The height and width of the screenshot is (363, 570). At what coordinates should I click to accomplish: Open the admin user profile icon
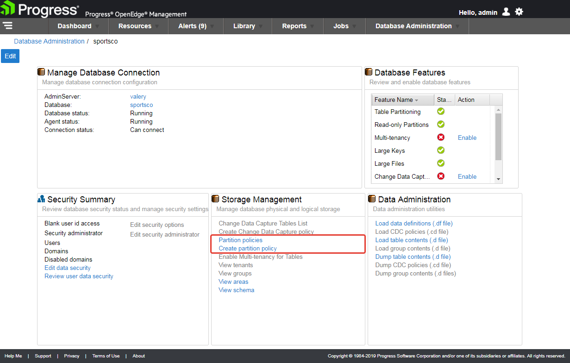pos(506,12)
